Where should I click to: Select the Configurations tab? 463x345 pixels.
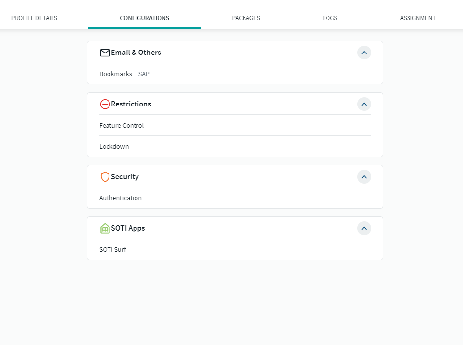tap(144, 18)
